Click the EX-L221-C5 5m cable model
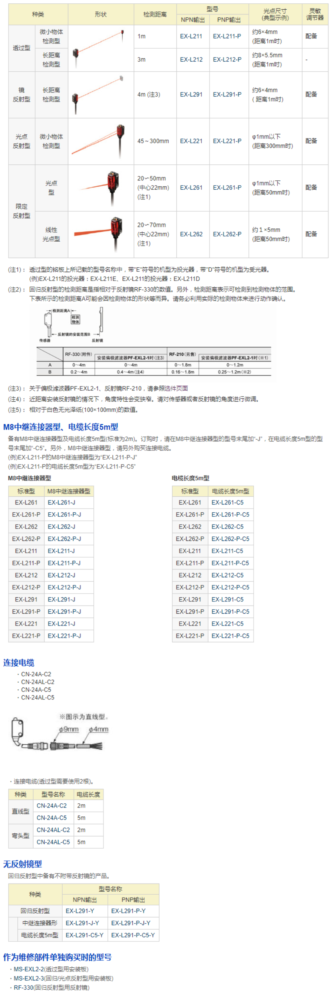Screen dimensions: 330x996 pos(227,624)
